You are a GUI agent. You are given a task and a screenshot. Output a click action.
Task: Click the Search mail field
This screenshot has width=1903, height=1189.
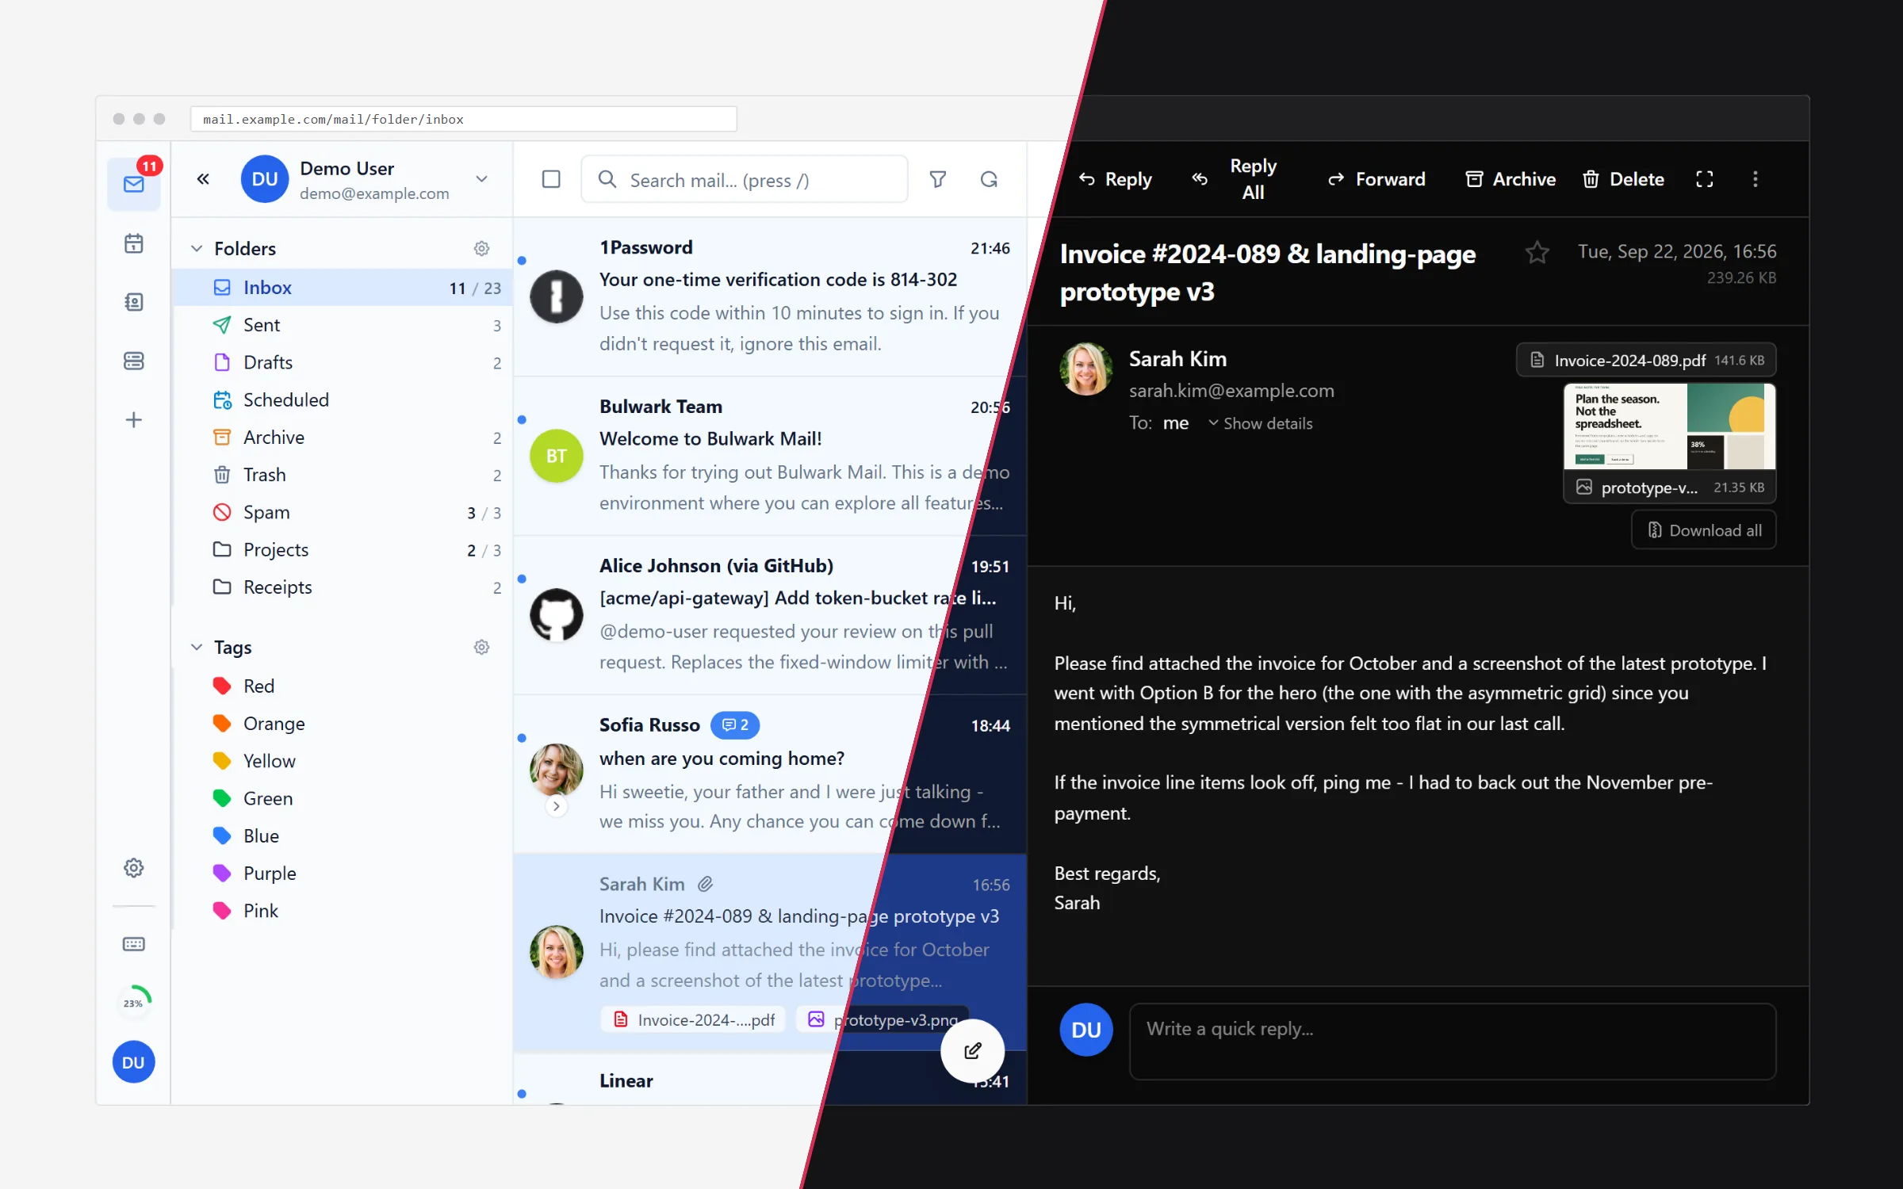(x=745, y=180)
